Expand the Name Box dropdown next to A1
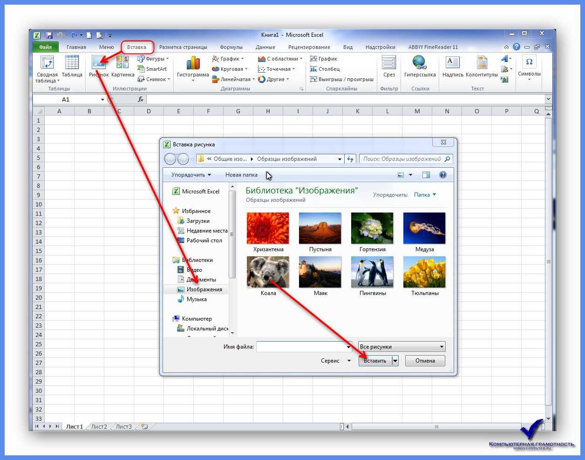 102,100
